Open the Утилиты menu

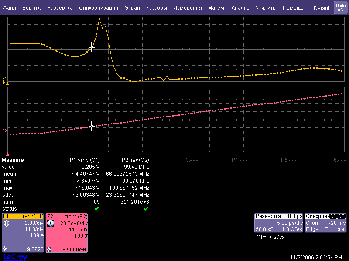(x=266, y=8)
